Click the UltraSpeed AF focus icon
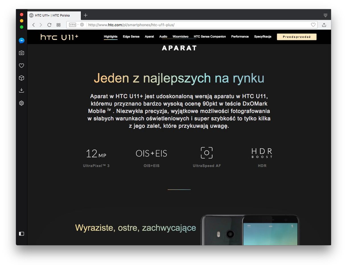Viewport: 347px width, 268px height. click(x=207, y=153)
